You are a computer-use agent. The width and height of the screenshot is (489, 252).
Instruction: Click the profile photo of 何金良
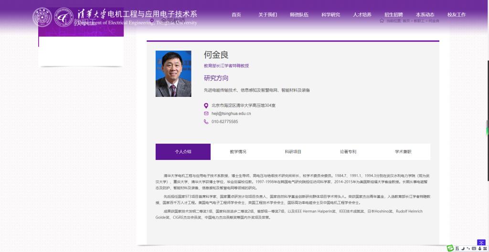[x=173, y=73]
